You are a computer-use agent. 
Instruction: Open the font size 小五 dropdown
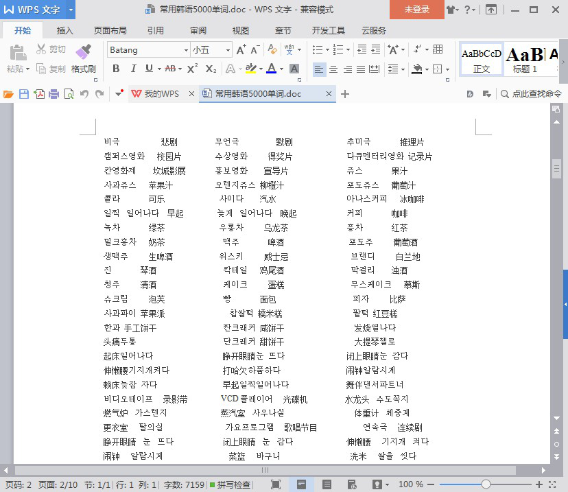(228, 50)
